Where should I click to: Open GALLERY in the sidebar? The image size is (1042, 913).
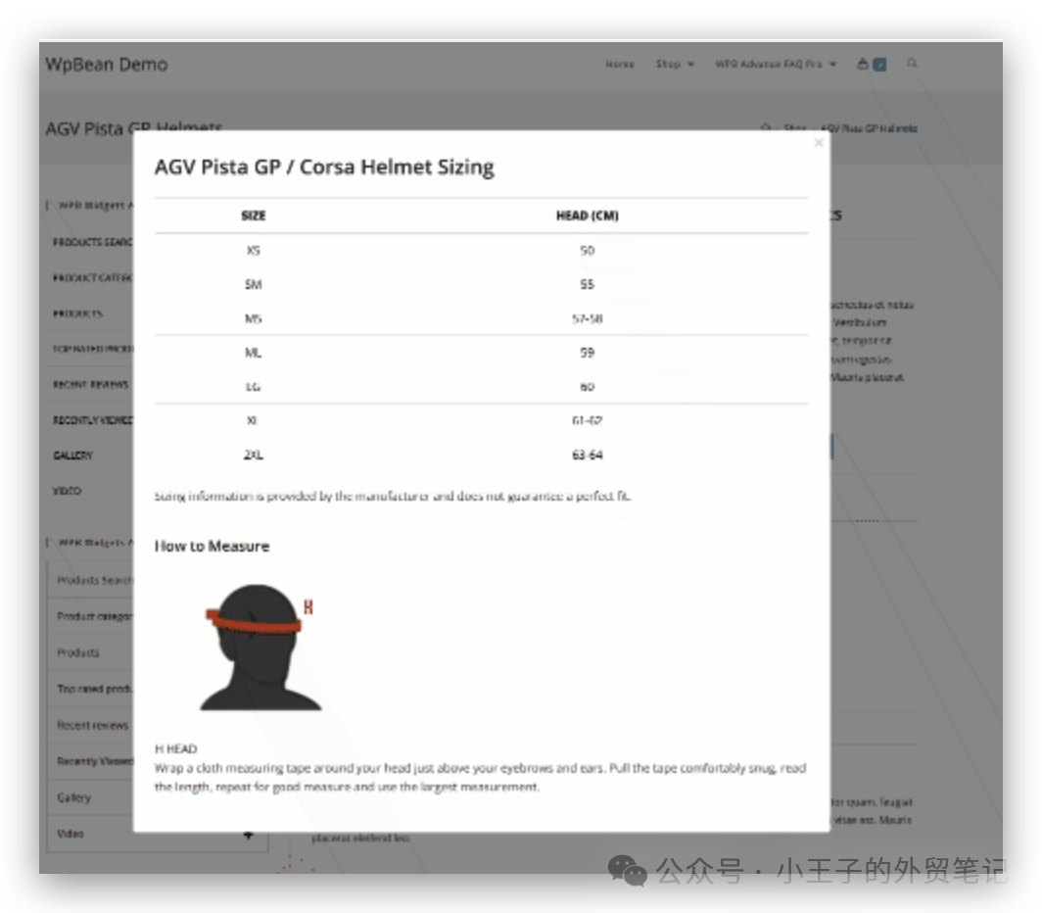click(x=73, y=456)
